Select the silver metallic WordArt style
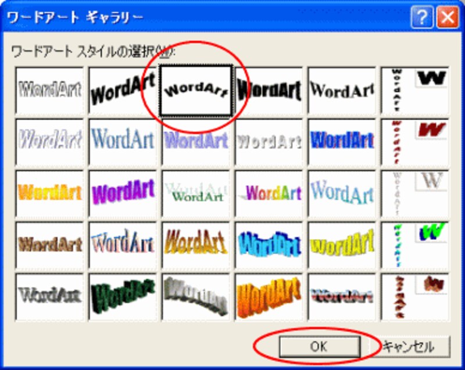 pyautogui.click(x=50, y=297)
